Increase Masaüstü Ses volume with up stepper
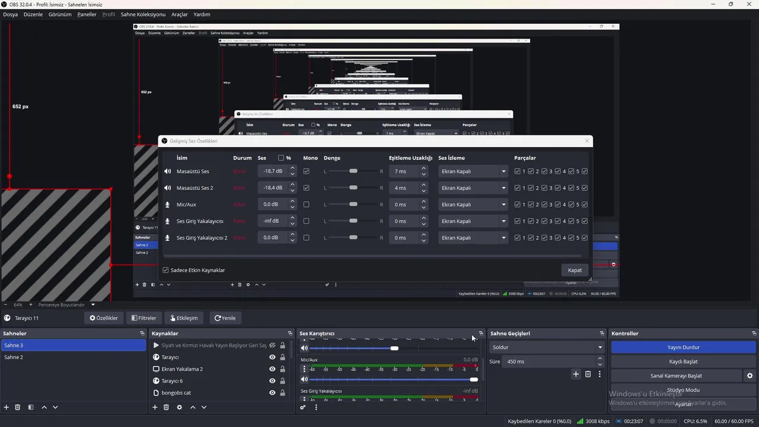Screen dimensions: 759x427 pos(292,168)
